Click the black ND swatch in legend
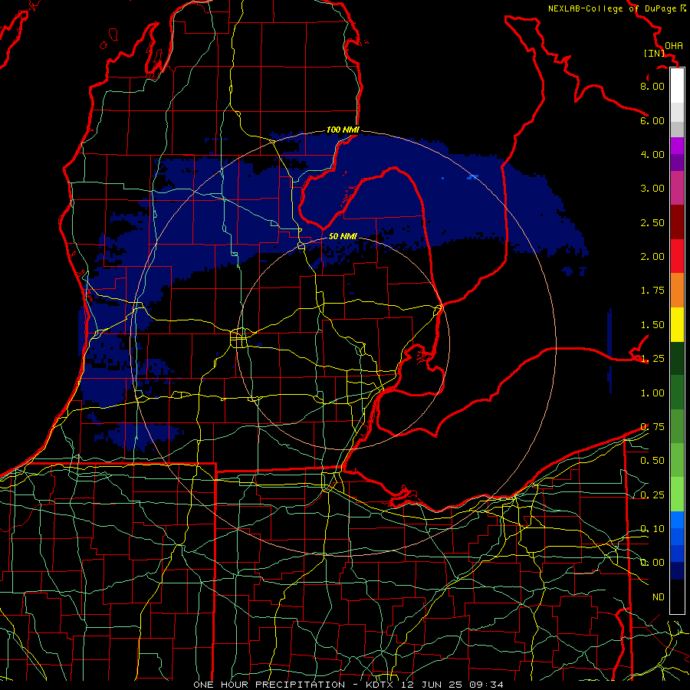690x690 pixels. click(677, 596)
